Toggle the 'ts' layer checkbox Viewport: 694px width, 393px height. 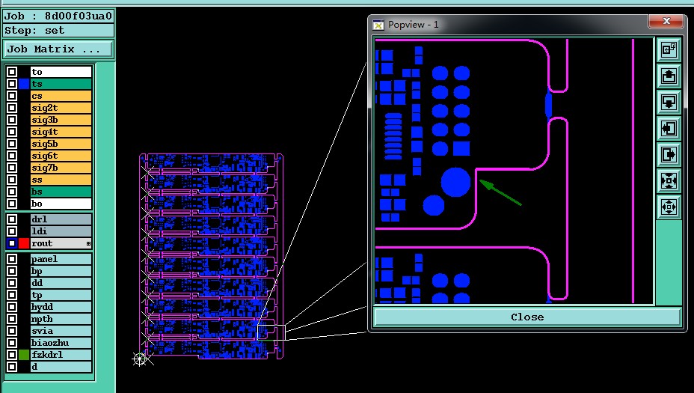(12, 84)
